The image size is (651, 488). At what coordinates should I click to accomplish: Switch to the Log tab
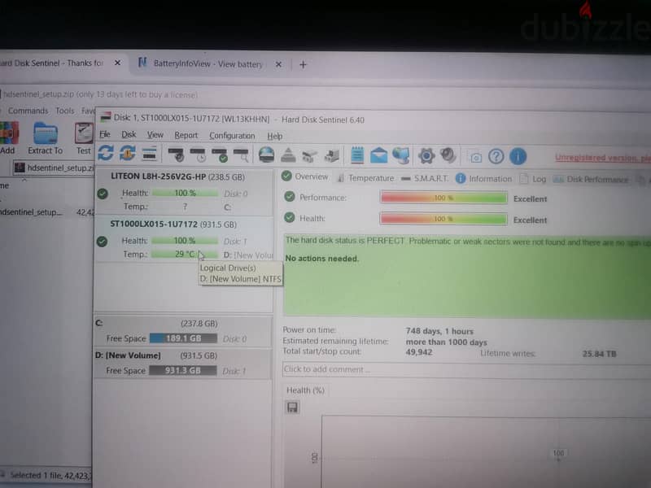[533, 179]
